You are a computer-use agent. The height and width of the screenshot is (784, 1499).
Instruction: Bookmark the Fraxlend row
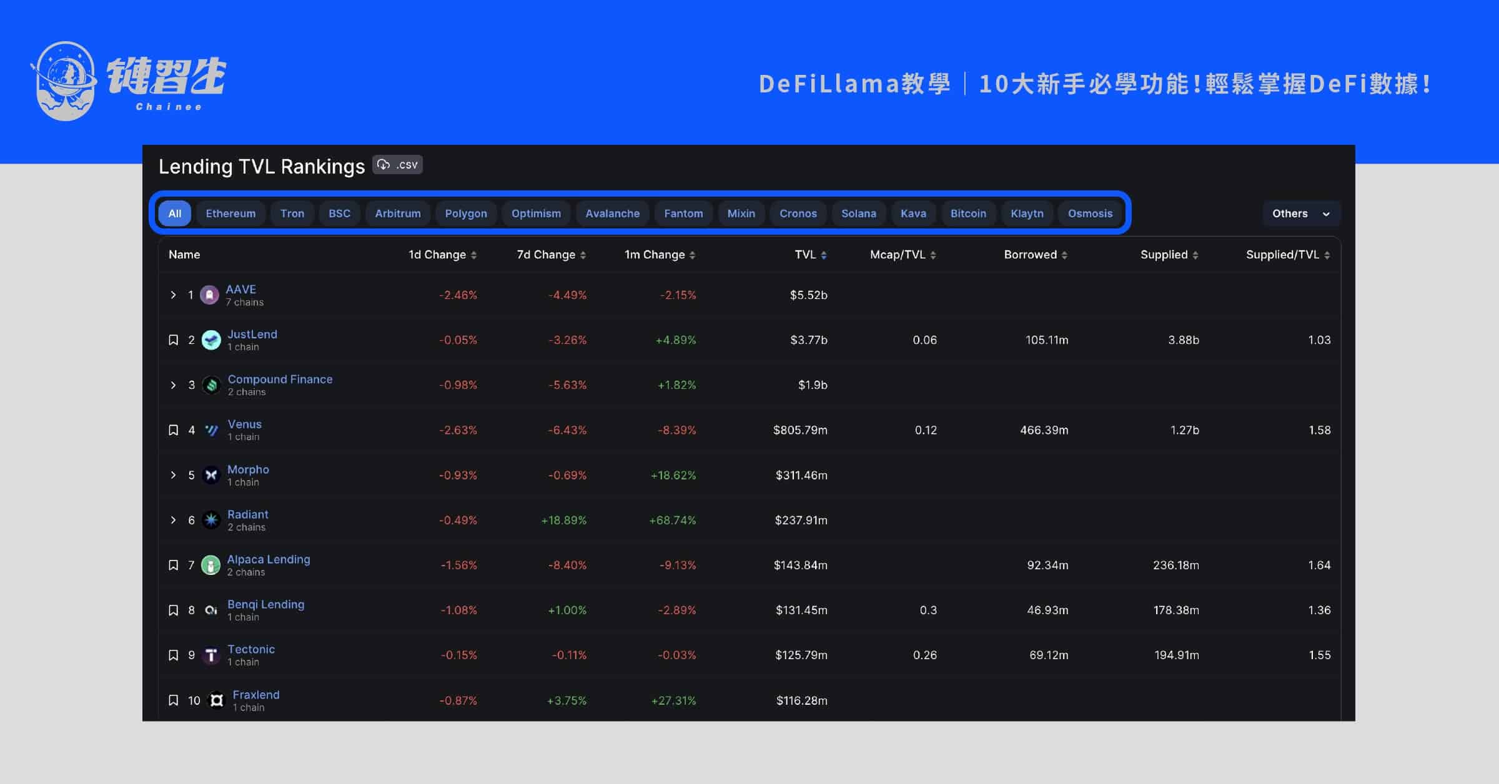point(173,700)
